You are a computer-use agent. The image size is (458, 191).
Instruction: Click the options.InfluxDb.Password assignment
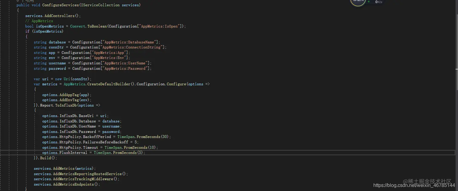82,132
